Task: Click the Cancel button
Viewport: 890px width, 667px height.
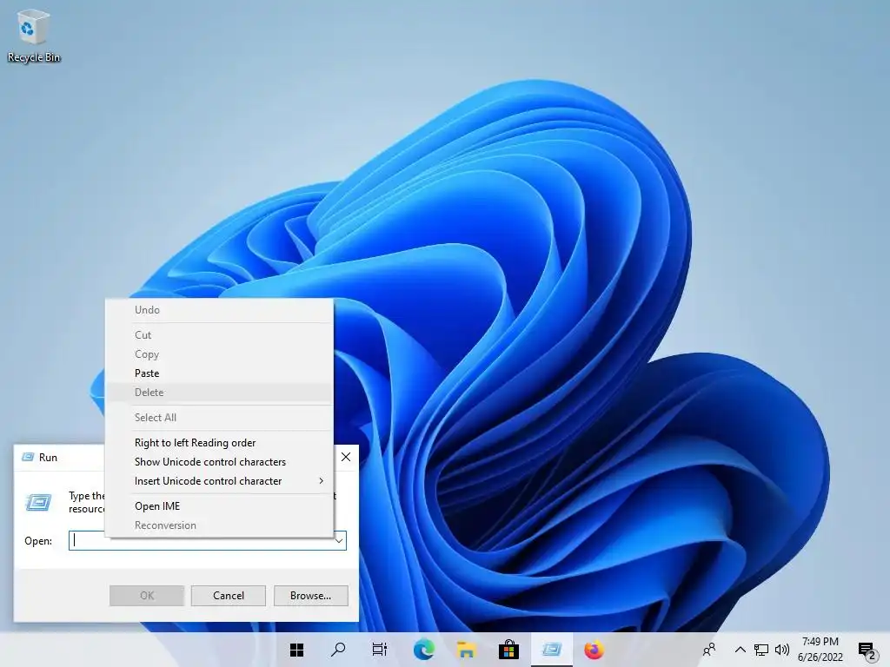Action: click(x=229, y=596)
